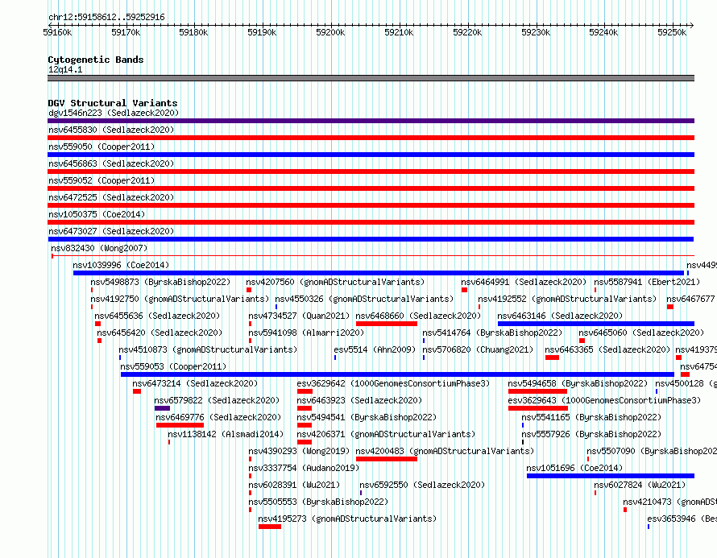717x558 pixels.
Task: Open nsv6579822 (Sedlazeck2020) label
Action: tap(217, 400)
